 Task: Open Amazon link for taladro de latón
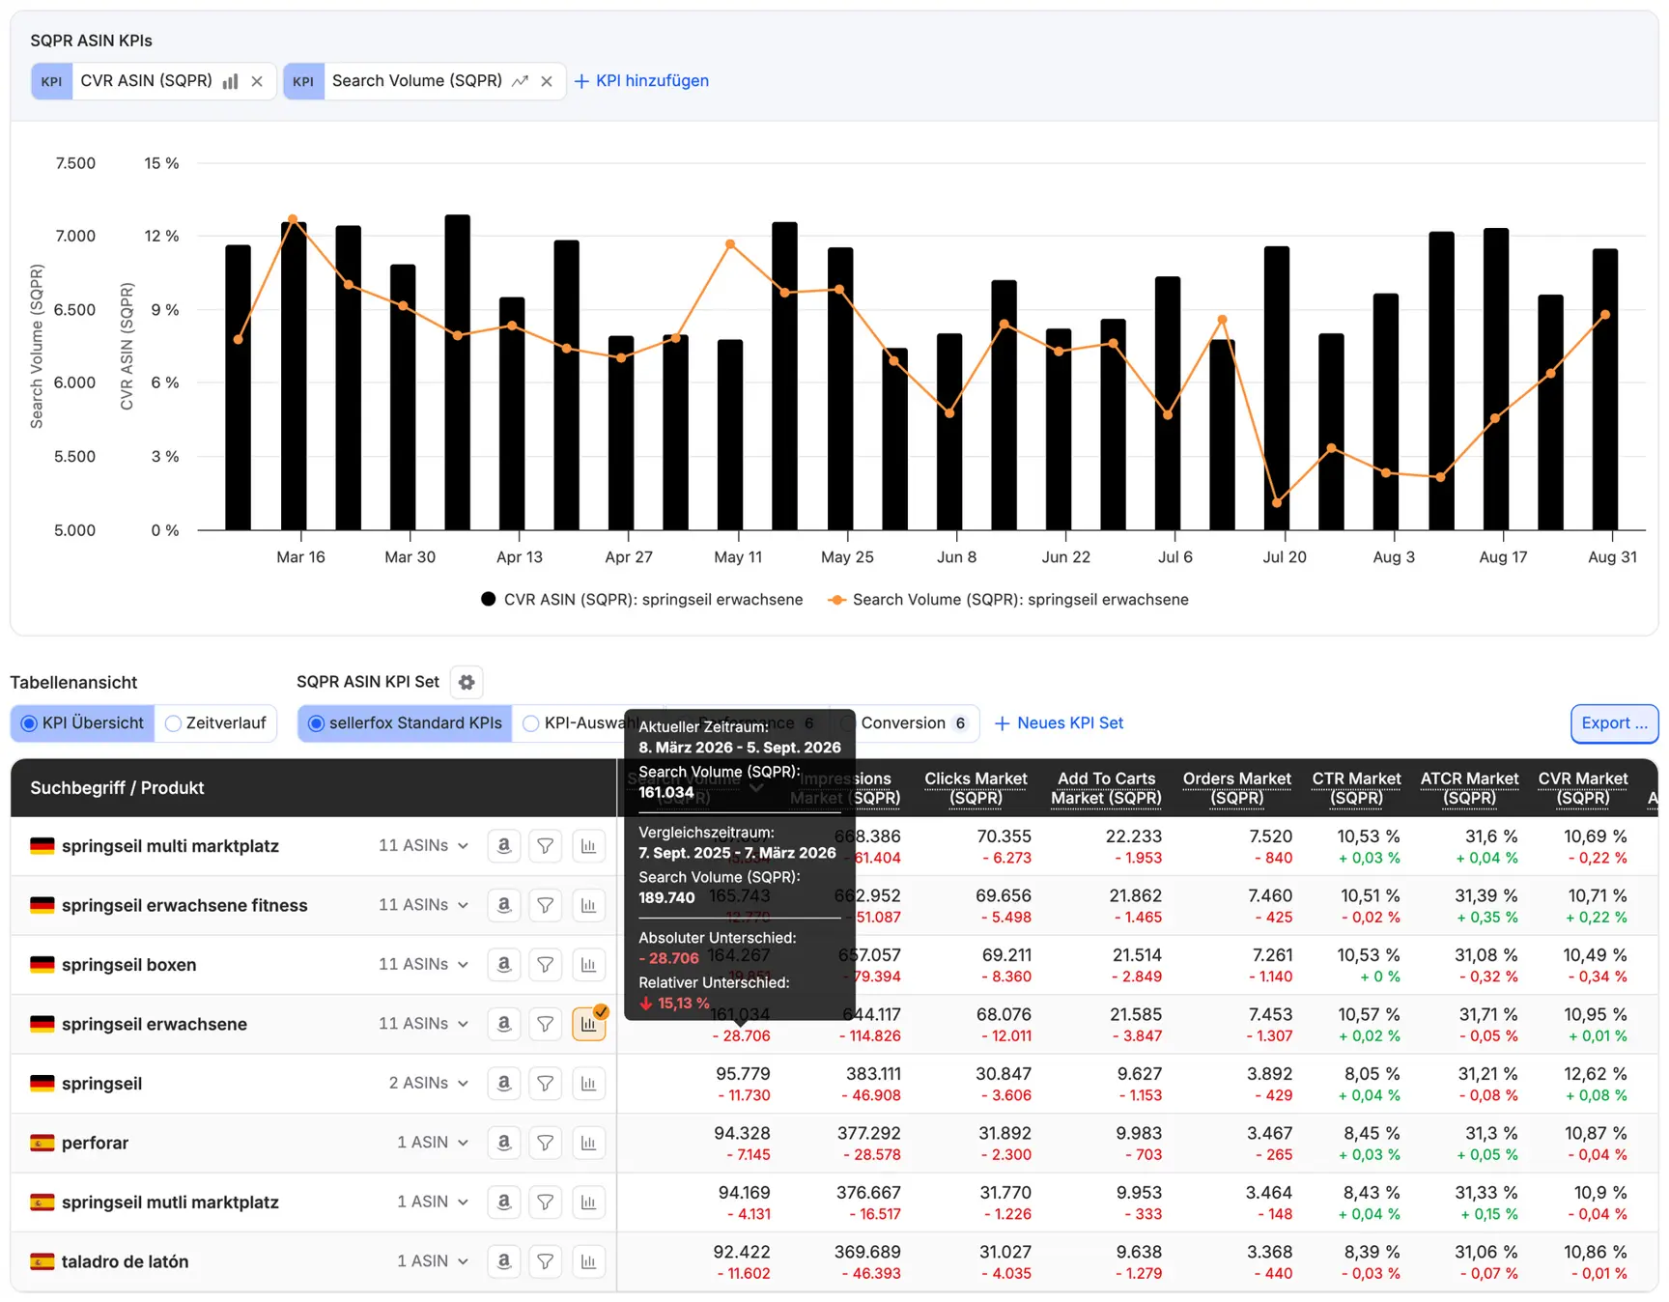pos(504,1261)
